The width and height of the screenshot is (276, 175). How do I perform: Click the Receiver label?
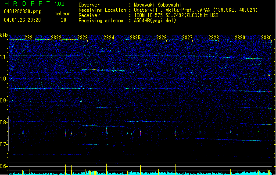89,15
